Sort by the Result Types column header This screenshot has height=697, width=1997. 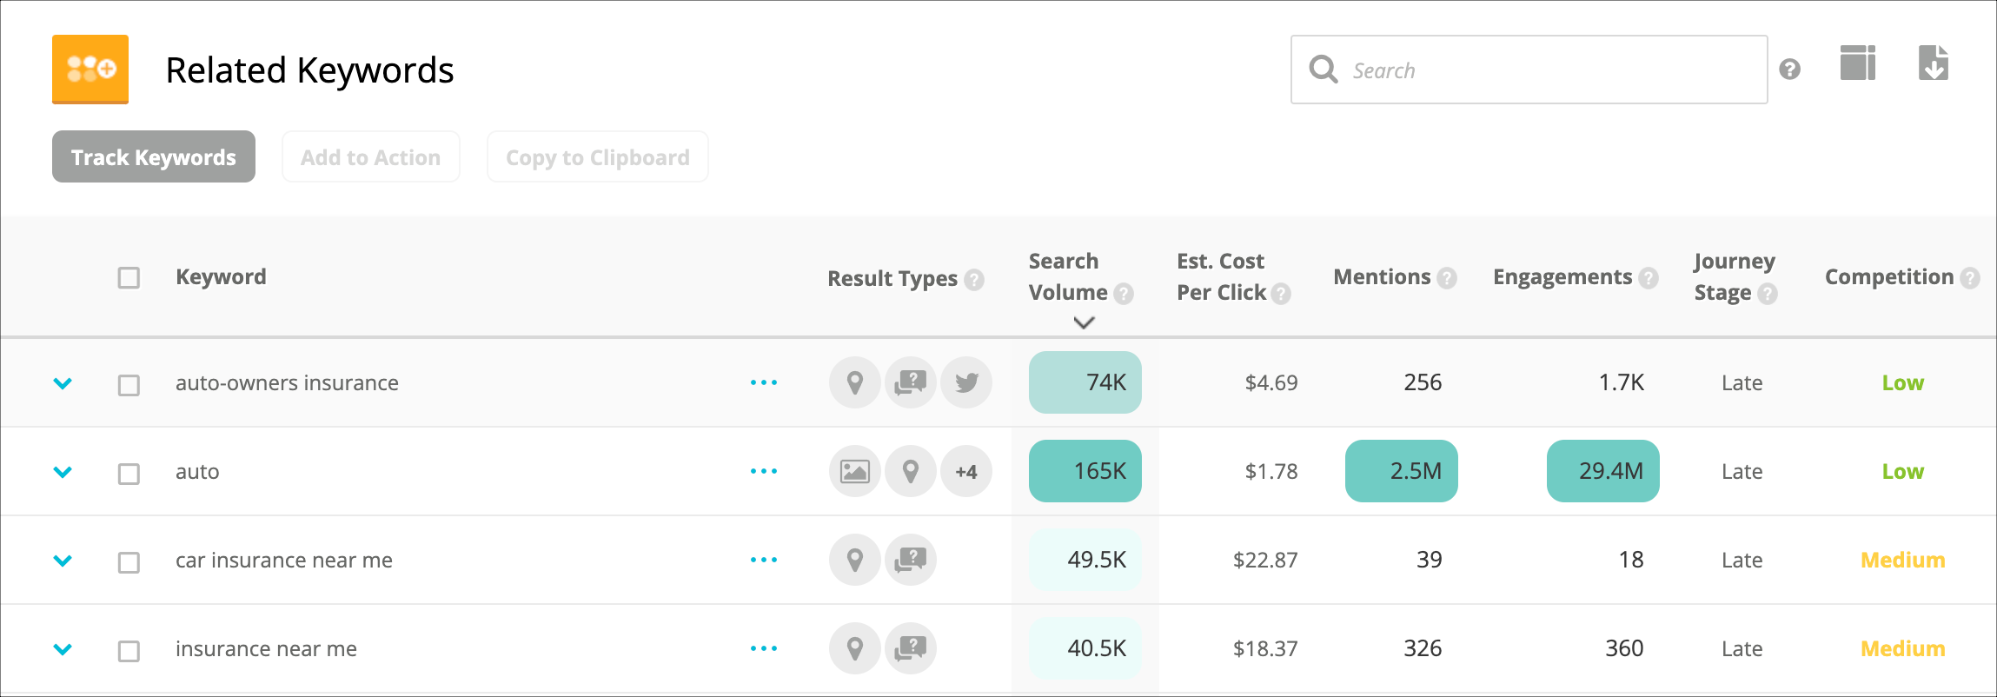click(892, 279)
